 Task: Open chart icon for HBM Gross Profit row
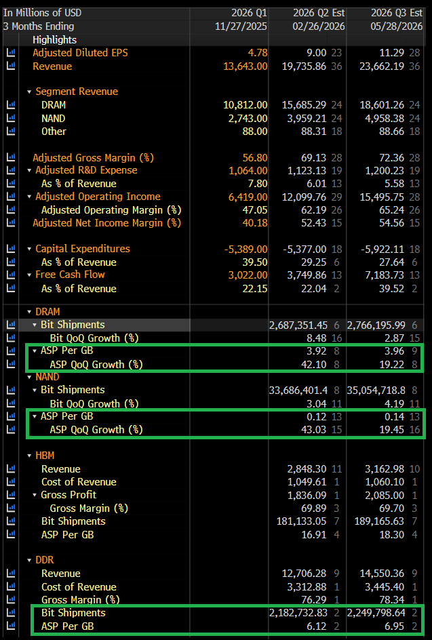11,495
